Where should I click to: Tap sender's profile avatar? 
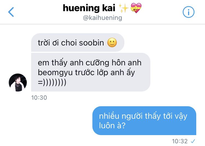(18, 83)
